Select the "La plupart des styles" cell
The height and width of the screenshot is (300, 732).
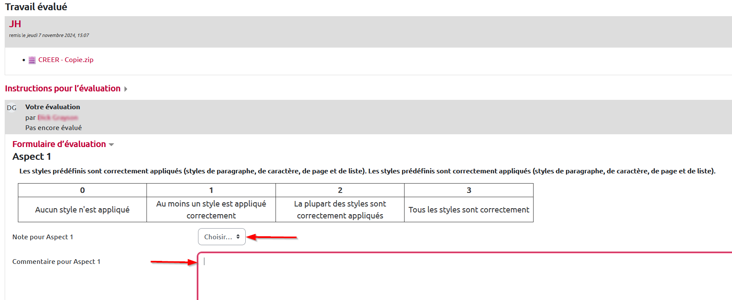(x=340, y=209)
